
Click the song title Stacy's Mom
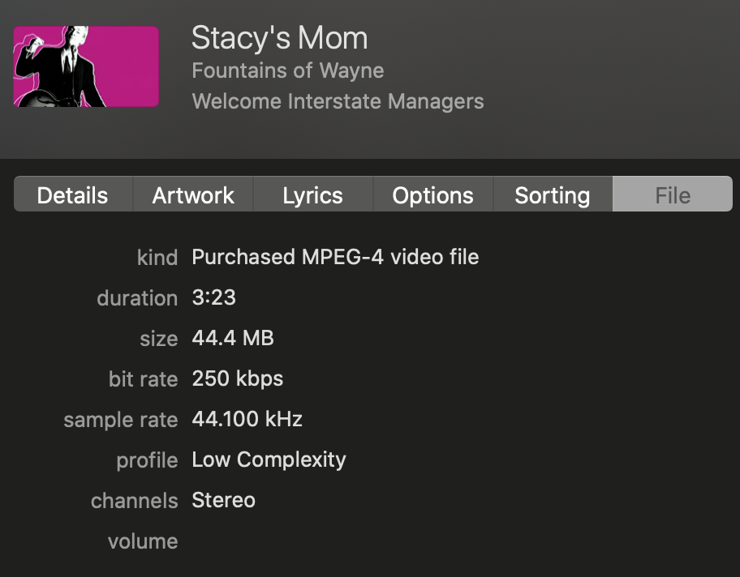click(279, 38)
